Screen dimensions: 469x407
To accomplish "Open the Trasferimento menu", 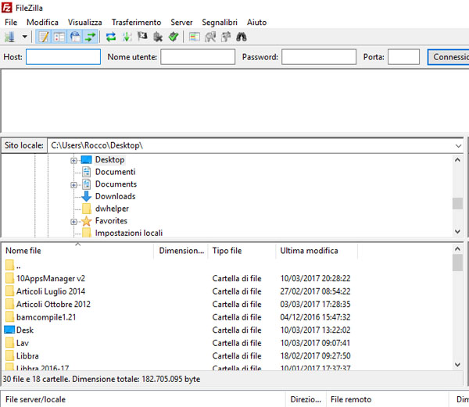I will [136, 23].
